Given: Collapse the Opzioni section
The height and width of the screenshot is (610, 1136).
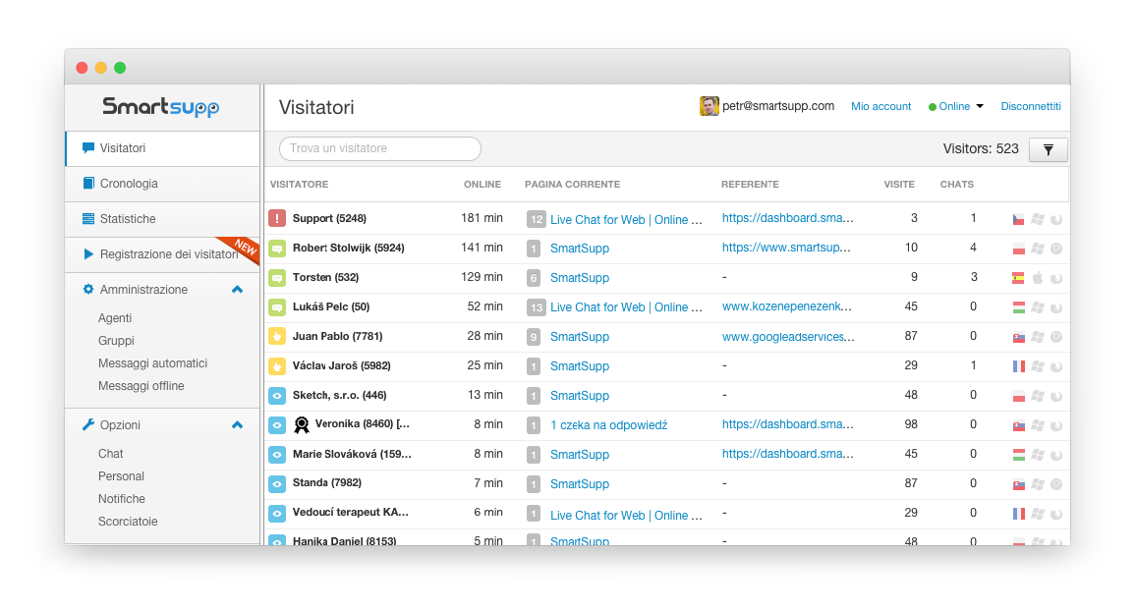Looking at the screenshot, I should coord(237,425).
